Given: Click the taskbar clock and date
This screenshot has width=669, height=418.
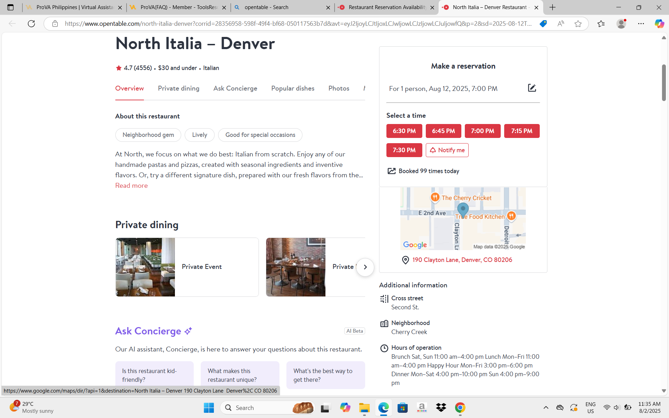Looking at the screenshot, I should coord(649,408).
